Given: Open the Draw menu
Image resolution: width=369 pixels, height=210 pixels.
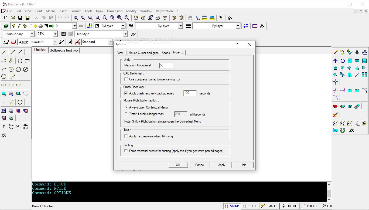Looking at the screenshot, I should pos(100,11).
